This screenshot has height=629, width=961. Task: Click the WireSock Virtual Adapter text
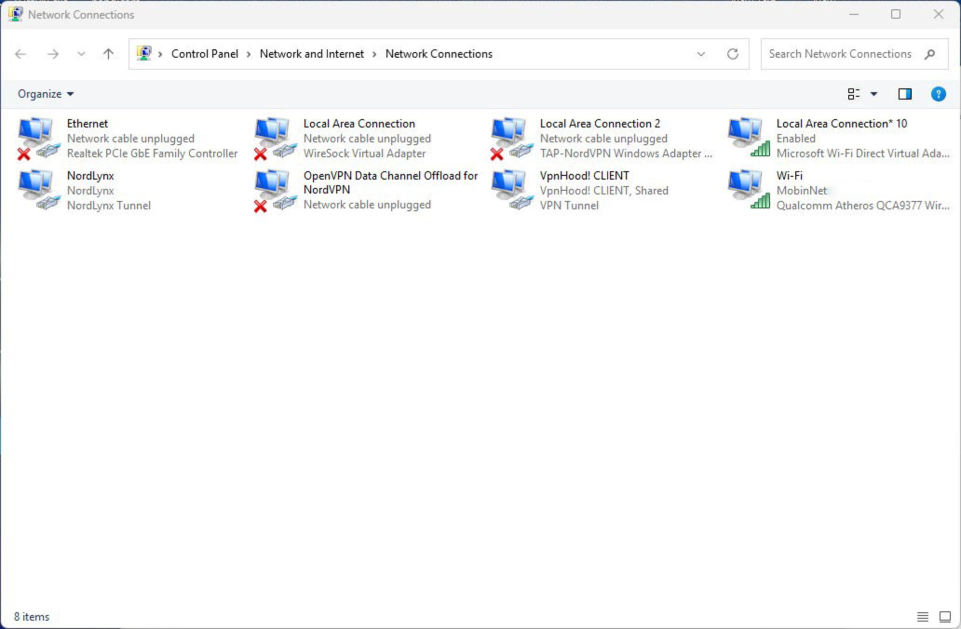tap(364, 153)
